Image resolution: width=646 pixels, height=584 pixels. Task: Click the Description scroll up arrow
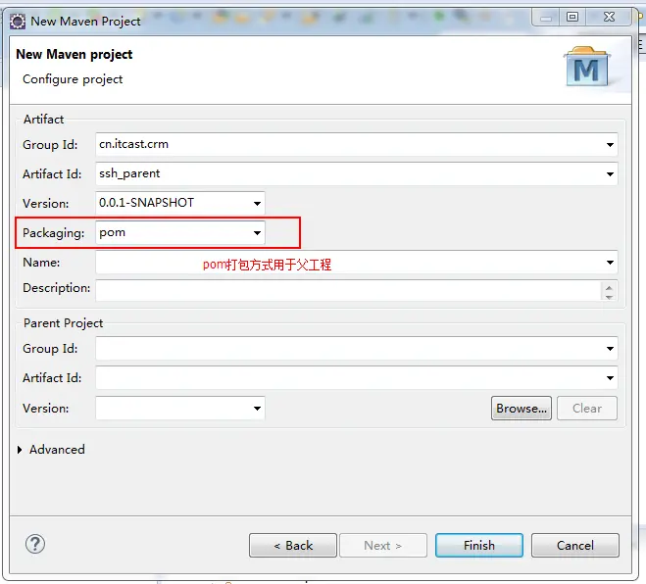pos(610,286)
